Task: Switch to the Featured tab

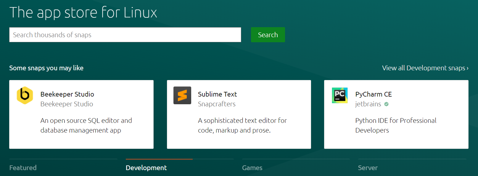Action: (x=23, y=168)
